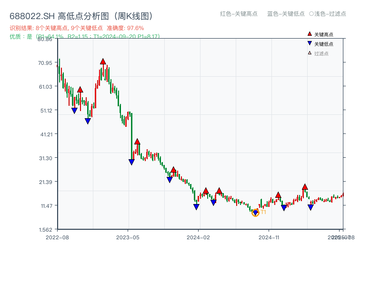
Task: Click the orange circled T1 marker
Action: (x=255, y=214)
